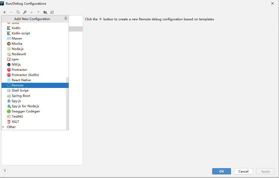Open help with the question mark button
The image size is (279, 178).
pyautogui.click(x=5, y=171)
